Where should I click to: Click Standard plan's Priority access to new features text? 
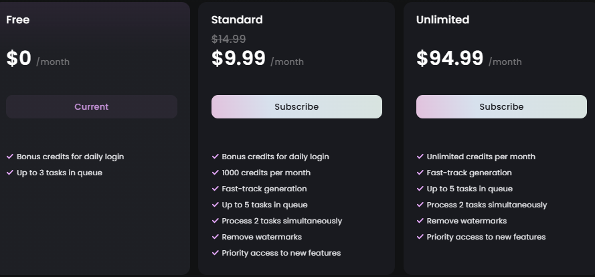[281, 253]
